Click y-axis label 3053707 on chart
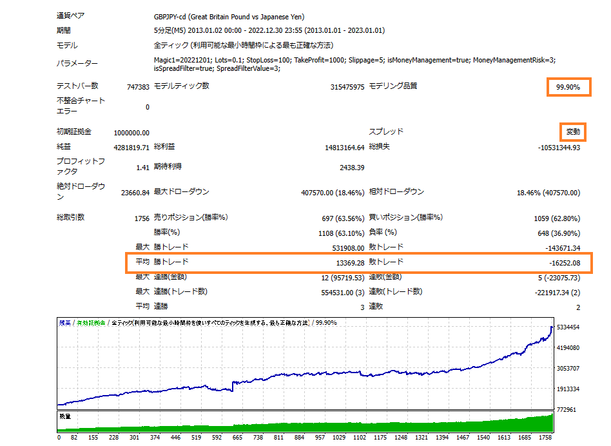This screenshot has height=446, width=611. click(x=568, y=368)
